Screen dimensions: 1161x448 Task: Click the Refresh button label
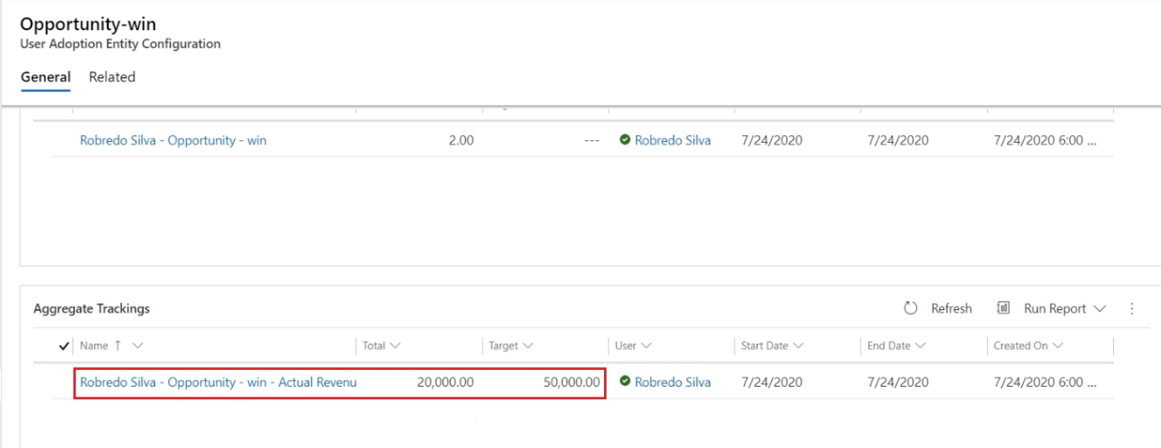(952, 308)
